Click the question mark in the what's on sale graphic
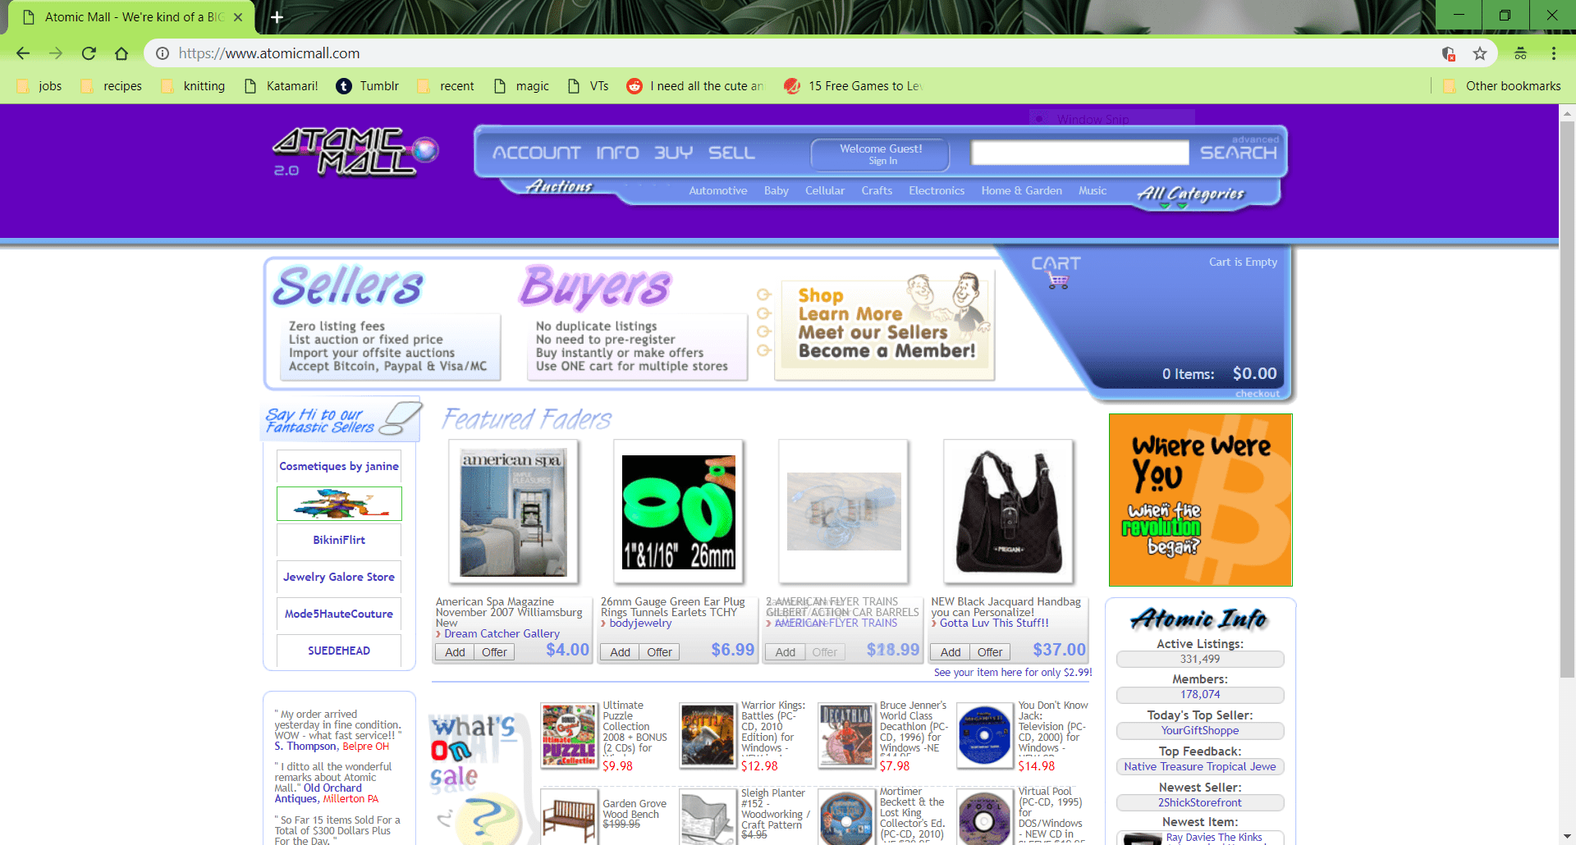This screenshot has height=845, width=1576. click(489, 820)
